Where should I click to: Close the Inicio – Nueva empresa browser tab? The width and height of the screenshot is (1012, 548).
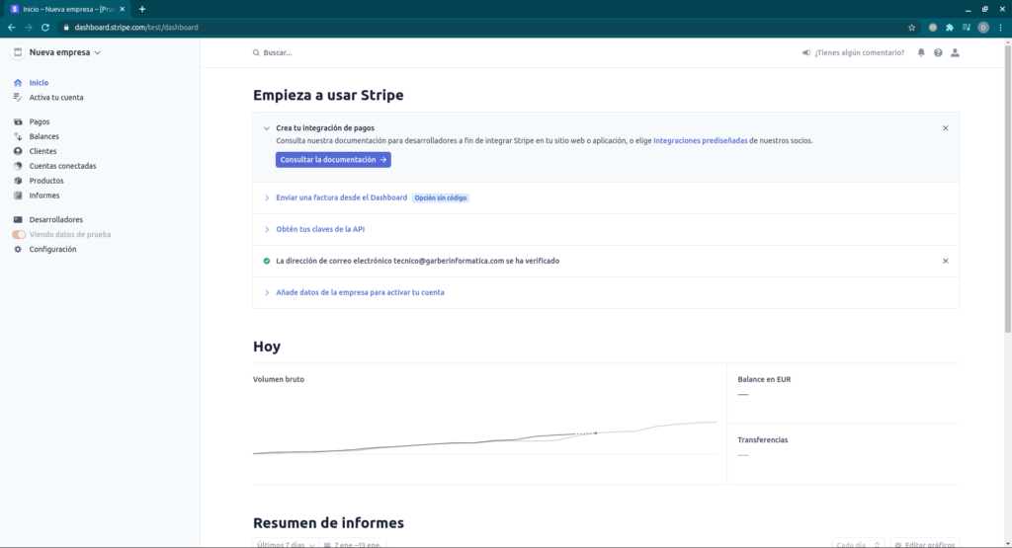122,9
